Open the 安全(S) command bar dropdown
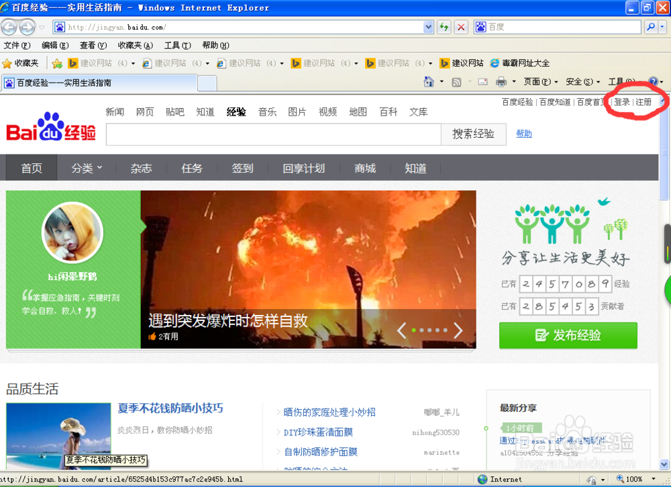 (x=583, y=82)
